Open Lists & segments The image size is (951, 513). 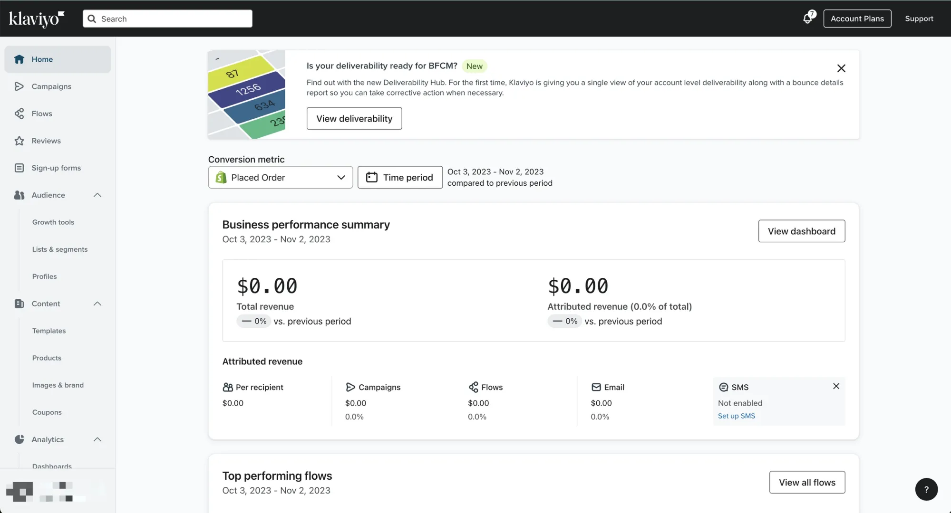pos(60,249)
